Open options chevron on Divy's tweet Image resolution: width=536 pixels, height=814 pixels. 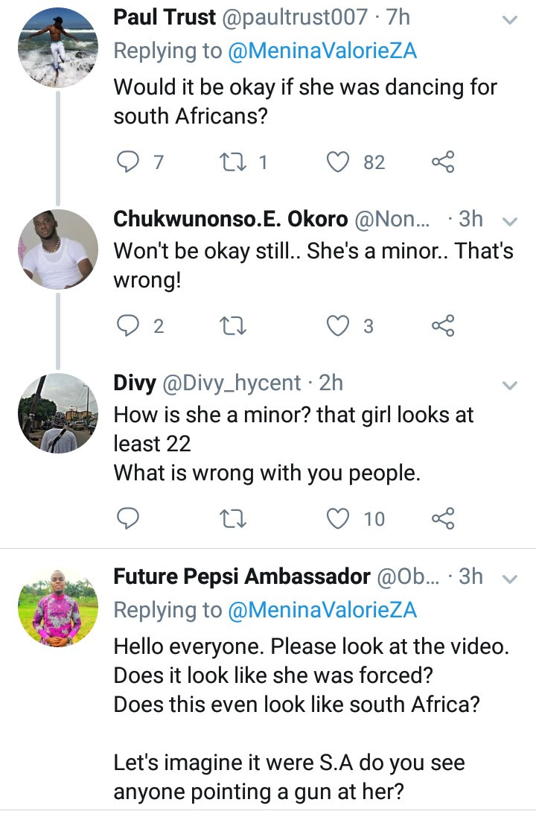pyautogui.click(x=510, y=385)
